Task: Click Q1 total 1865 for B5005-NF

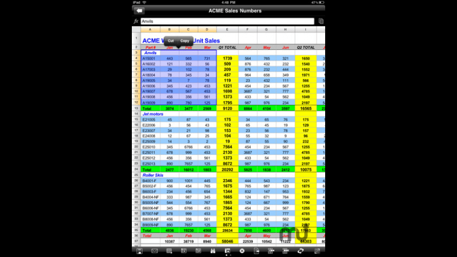Action: [227, 202]
